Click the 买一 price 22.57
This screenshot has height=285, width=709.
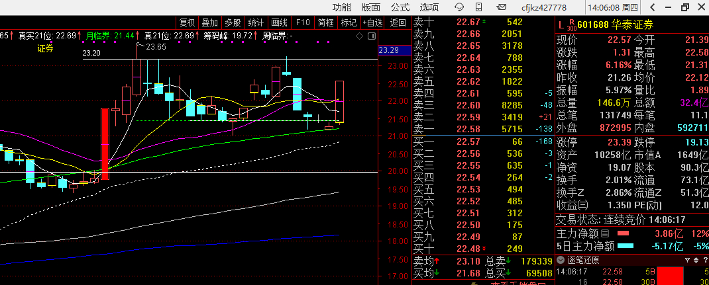click(468, 142)
